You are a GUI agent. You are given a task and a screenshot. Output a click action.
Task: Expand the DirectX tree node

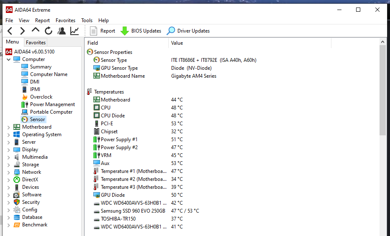9,180
